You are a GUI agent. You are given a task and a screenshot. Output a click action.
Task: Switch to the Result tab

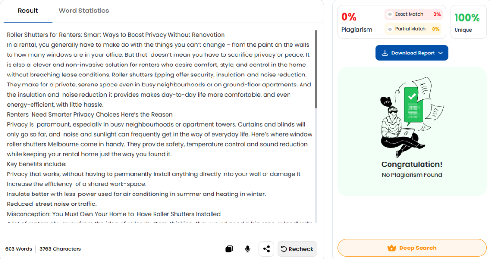point(28,11)
